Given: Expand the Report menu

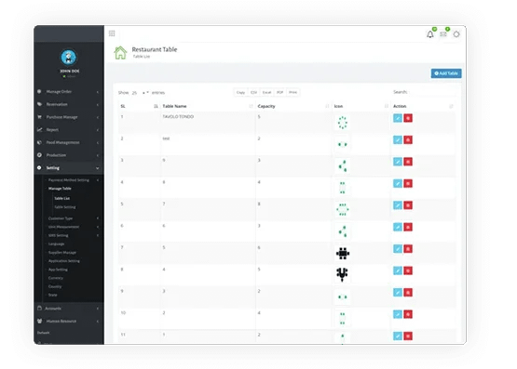Looking at the screenshot, I should coord(69,129).
